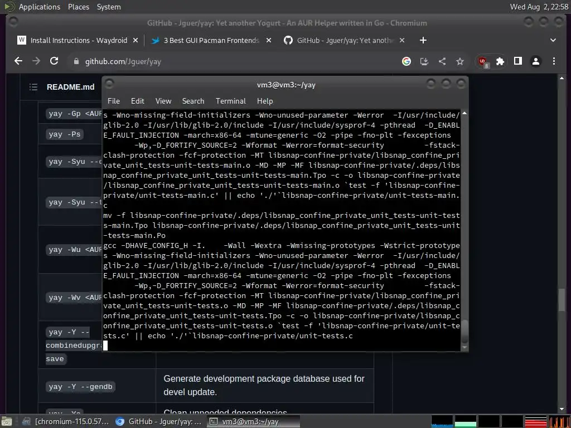The width and height of the screenshot is (571, 428).
Task: Click the clock Wed Aug 2, 22:58
Action: coord(539,7)
